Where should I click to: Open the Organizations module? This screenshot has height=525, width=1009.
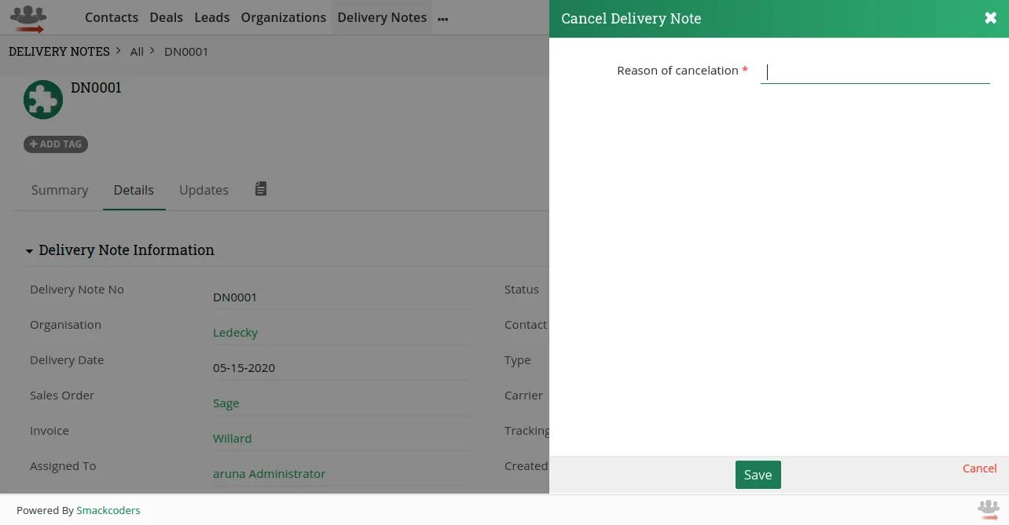coord(283,17)
